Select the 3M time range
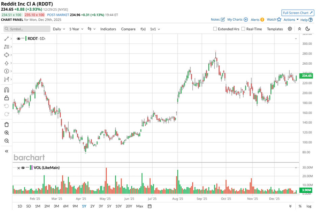Viewport: 316px width, 213px height. coord(56,206)
